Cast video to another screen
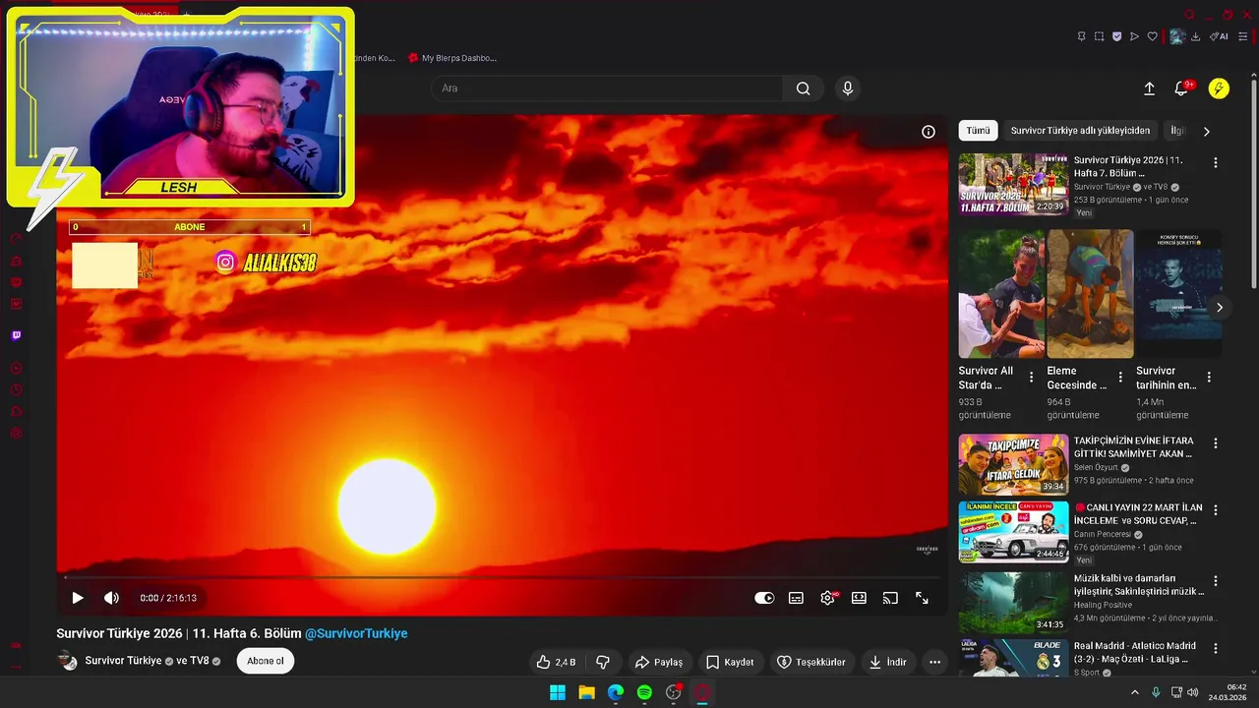The image size is (1259, 708). tap(890, 598)
